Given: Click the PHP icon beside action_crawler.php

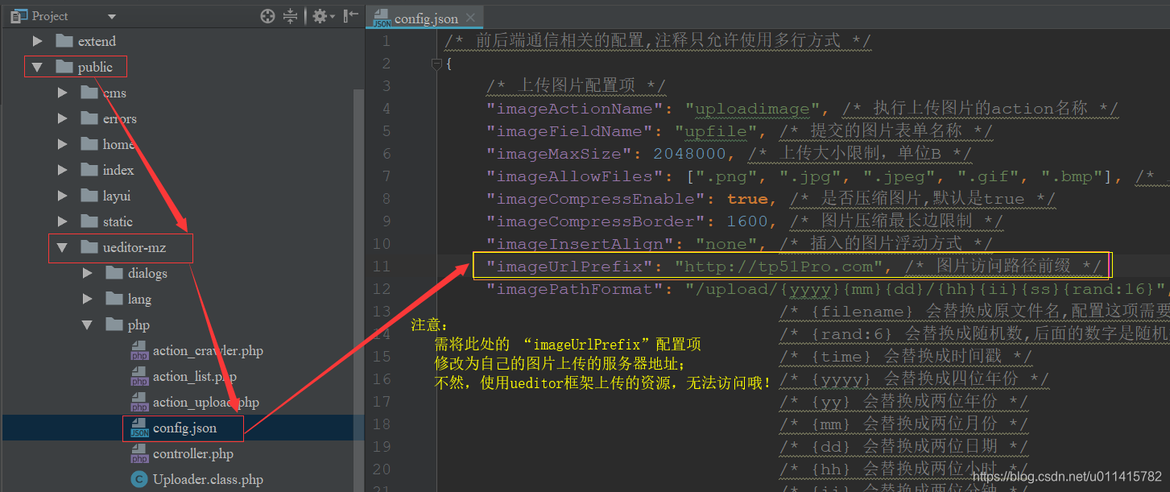Looking at the screenshot, I should [138, 350].
